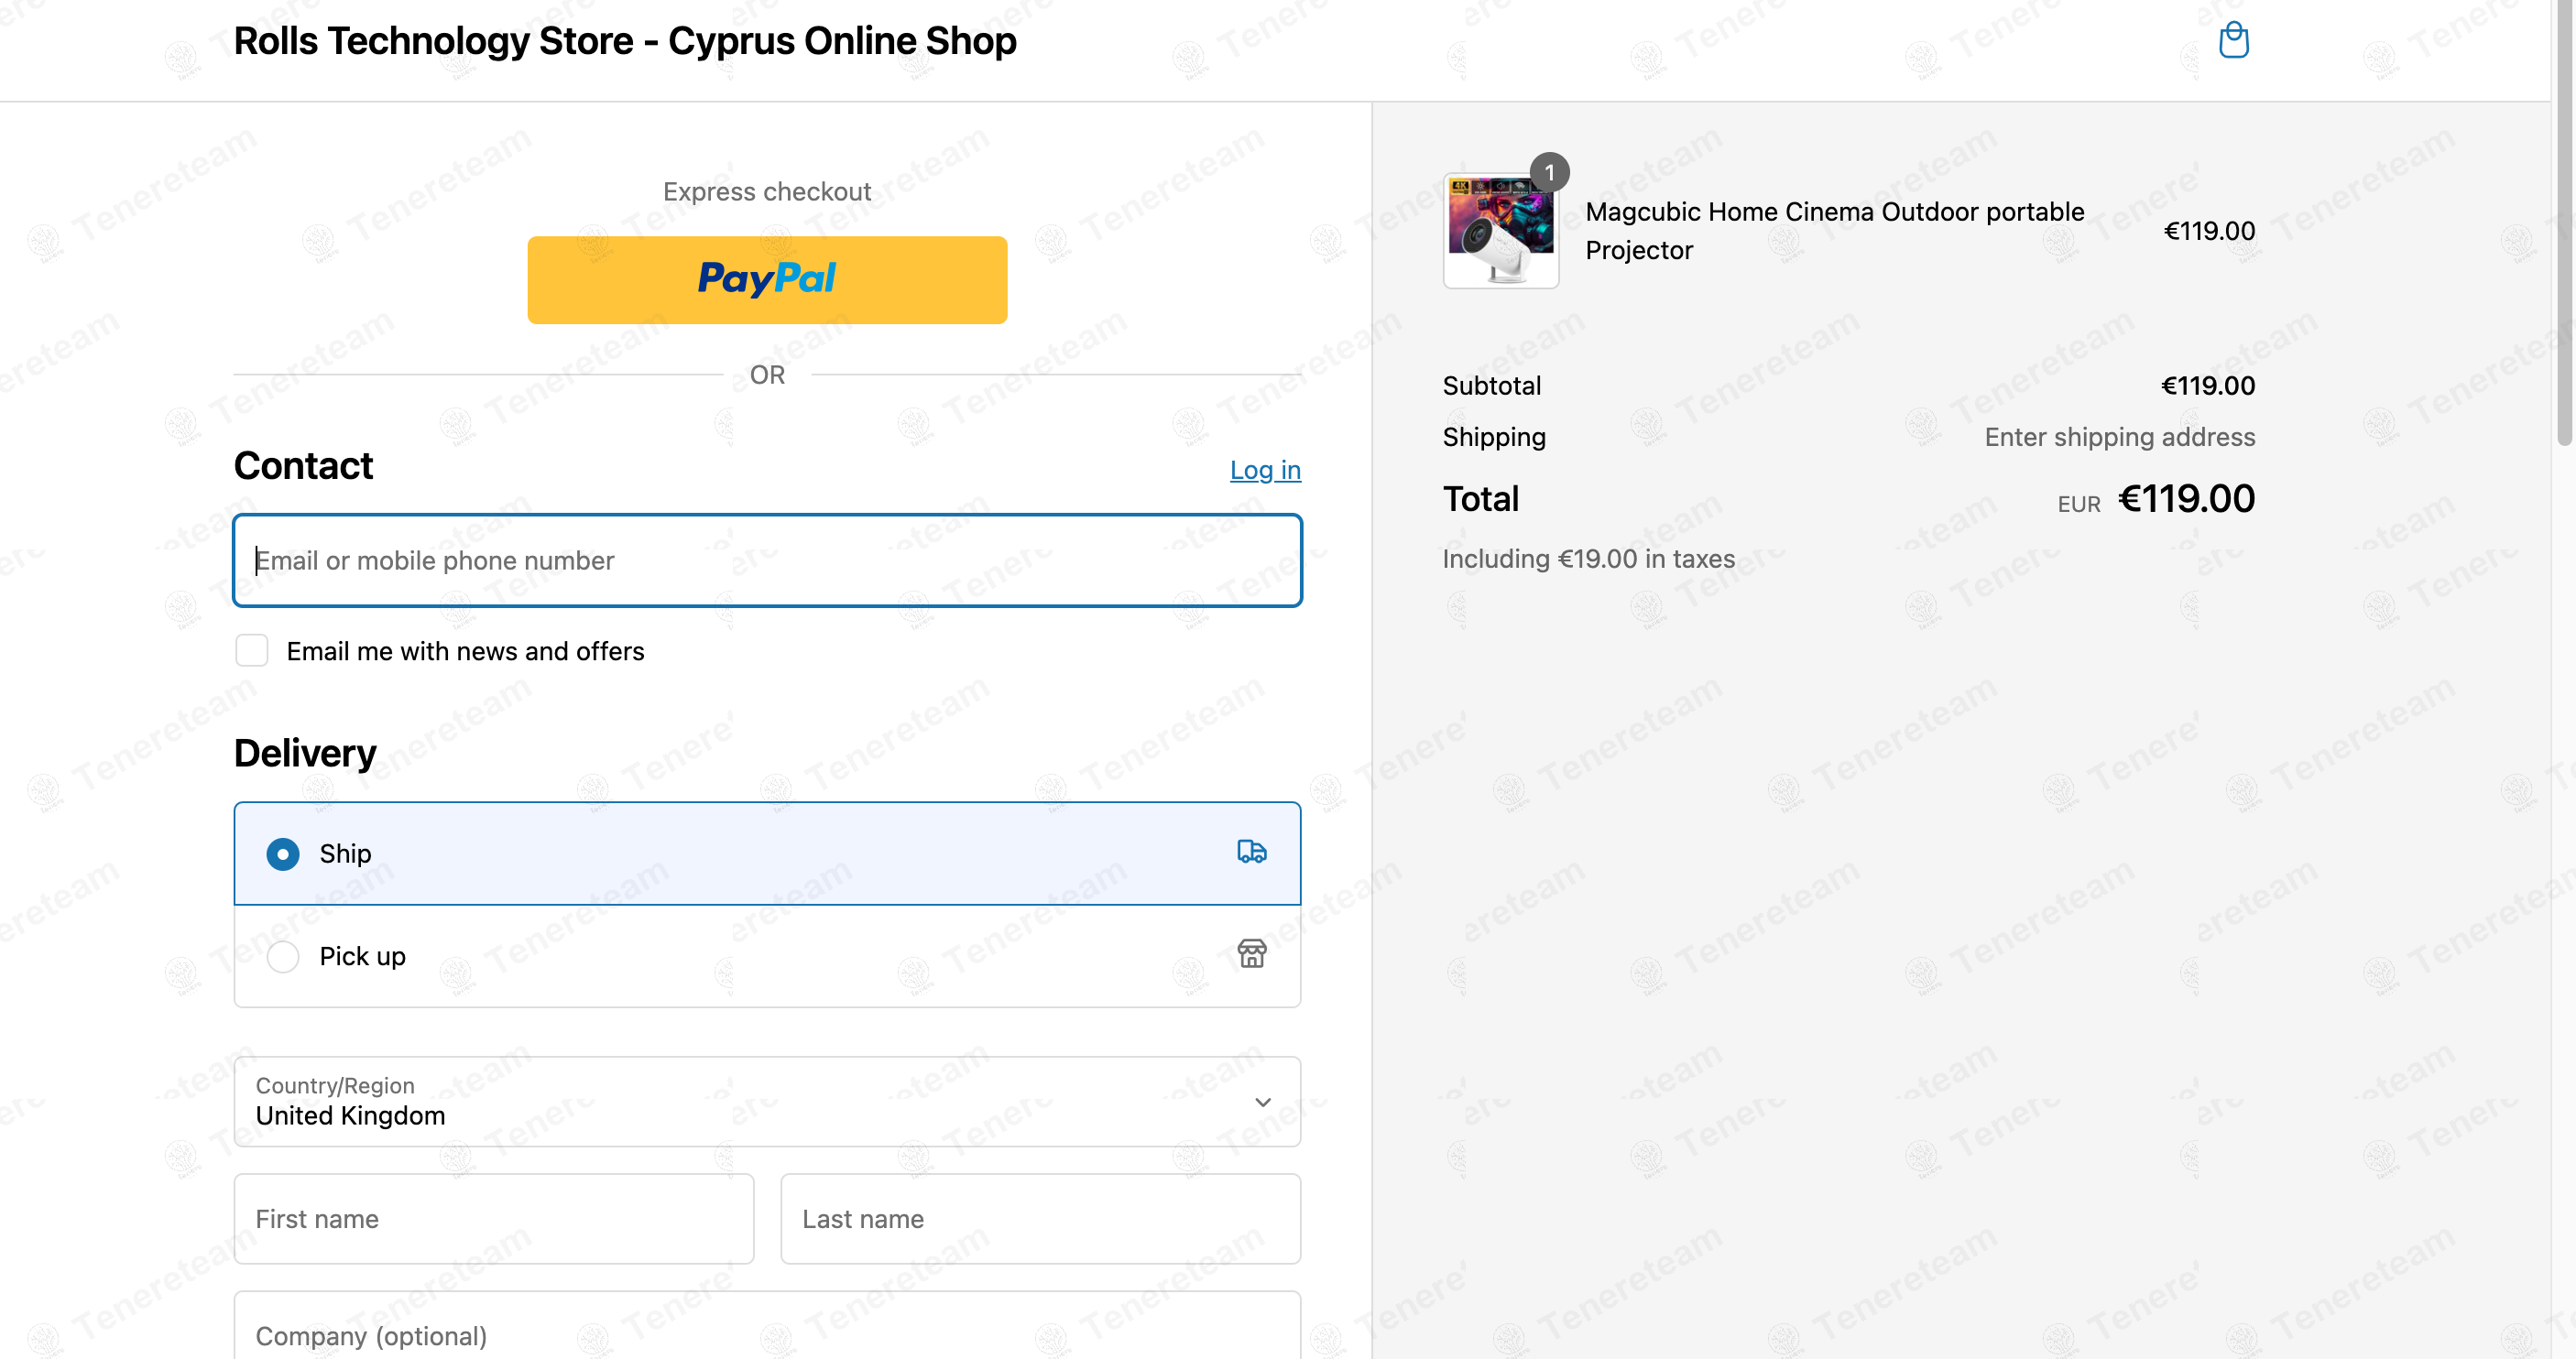Open the shopping bag cart icon
The image size is (2576, 1359).
point(2233,40)
